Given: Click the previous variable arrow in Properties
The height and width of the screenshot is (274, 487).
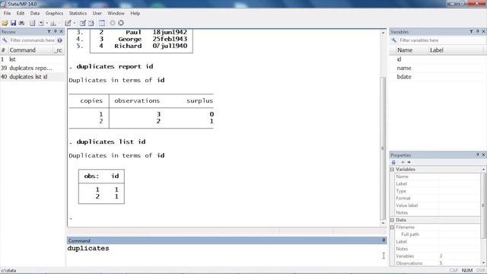Looking at the screenshot, I should 403,162.
